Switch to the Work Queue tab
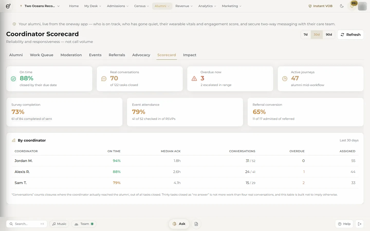The width and height of the screenshot is (370, 231). 42,55
